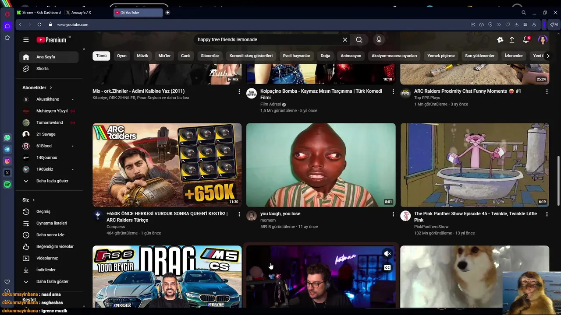Open options for the ork.Zihniler Mix
Image resolution: width=561 pixels, height=315 pixels.
click(239, 91)
